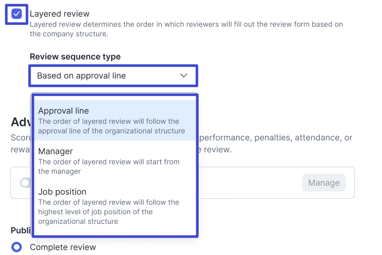Click the chevron arrow in the sequence dropdown

coord(184,76)
